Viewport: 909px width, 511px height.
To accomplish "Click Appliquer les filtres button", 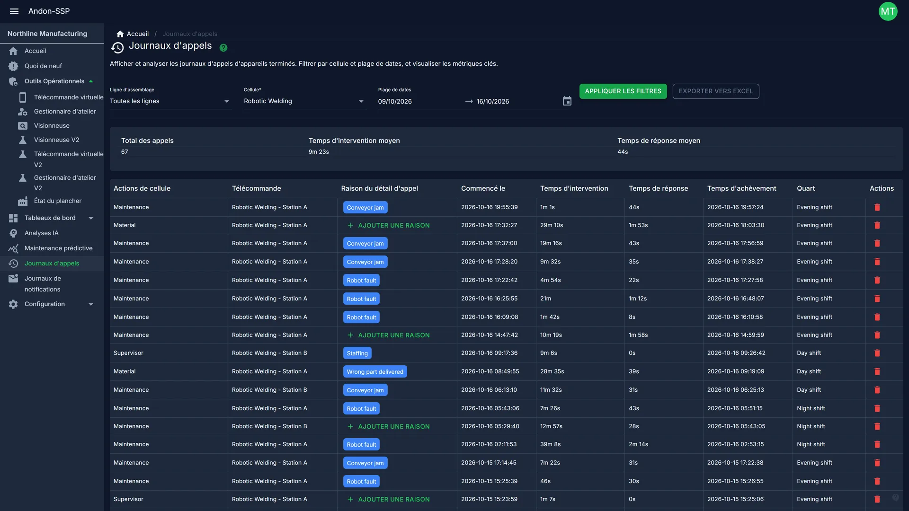I will click(623, 91).
